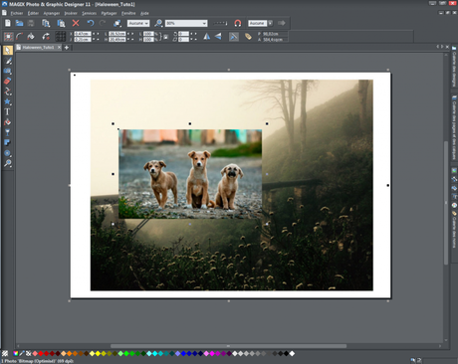This screenshot has height=364, width=458.
Task: Pick the bright red color swatch
Action: (x=41, y=354)
